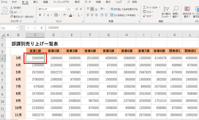Open the Name Box dropdown arrow

17,28
